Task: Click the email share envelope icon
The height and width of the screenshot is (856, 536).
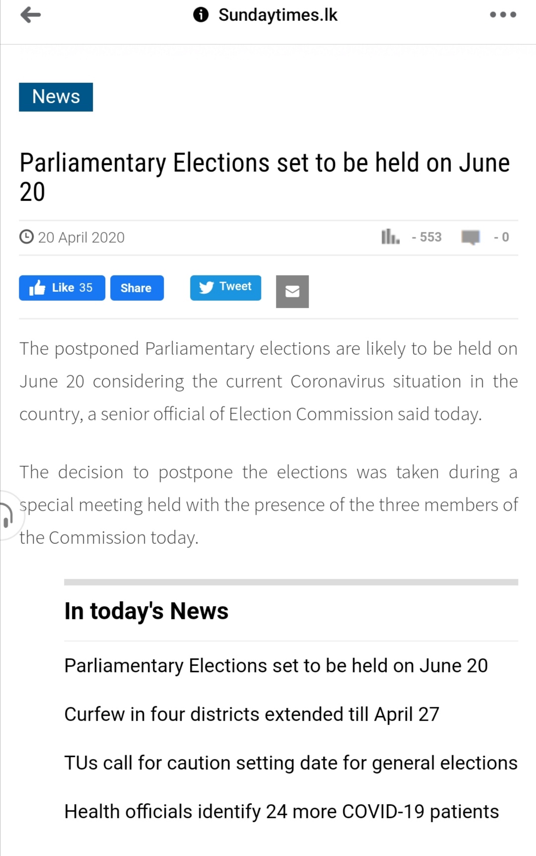Action: pos(292,291)
